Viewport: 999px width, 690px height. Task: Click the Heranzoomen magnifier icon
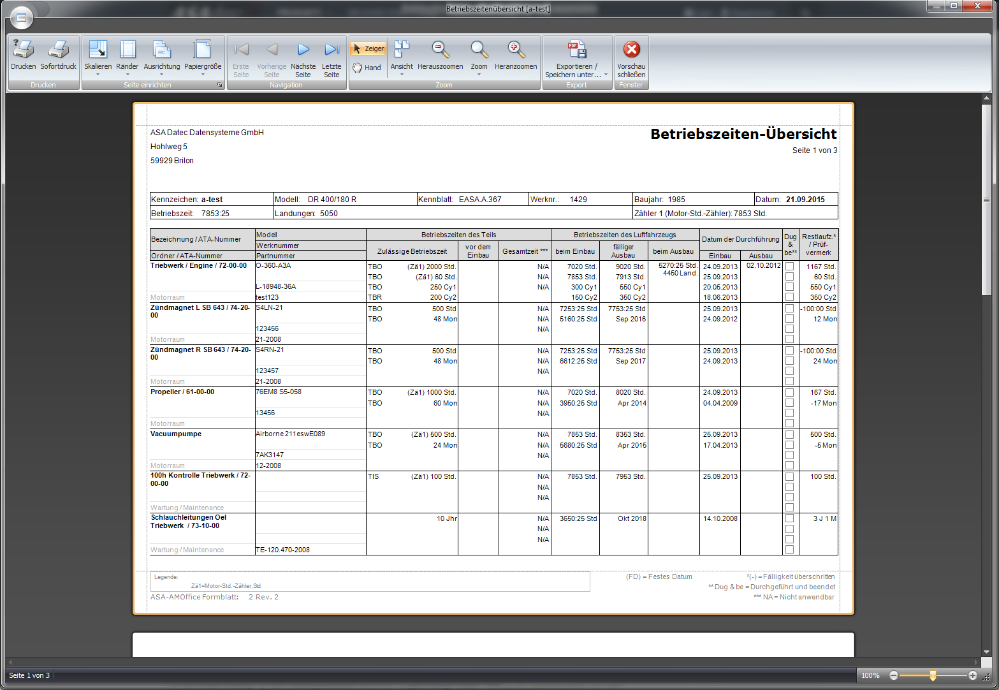tap(516, 50)
